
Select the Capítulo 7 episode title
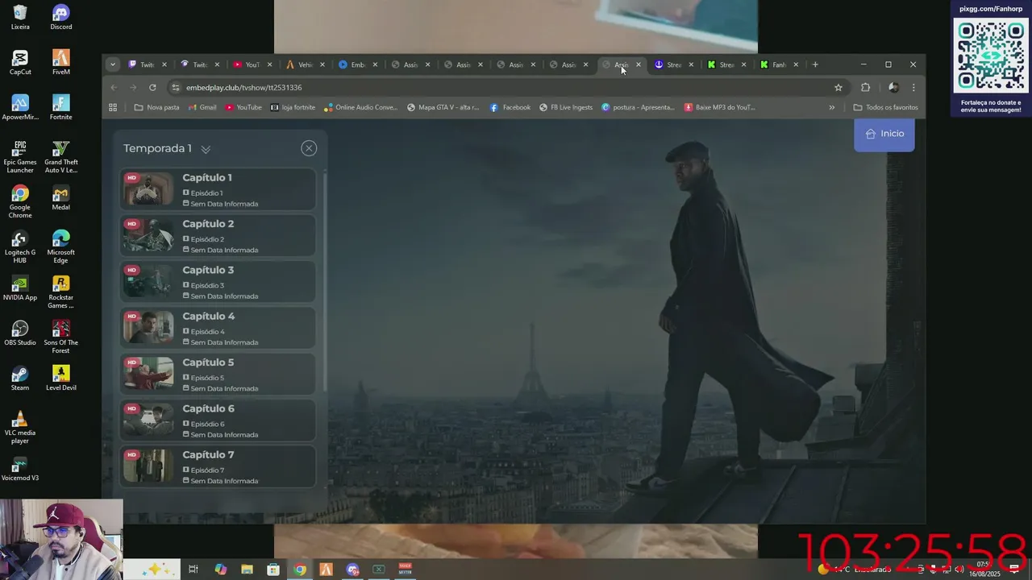tap(208, 455)
